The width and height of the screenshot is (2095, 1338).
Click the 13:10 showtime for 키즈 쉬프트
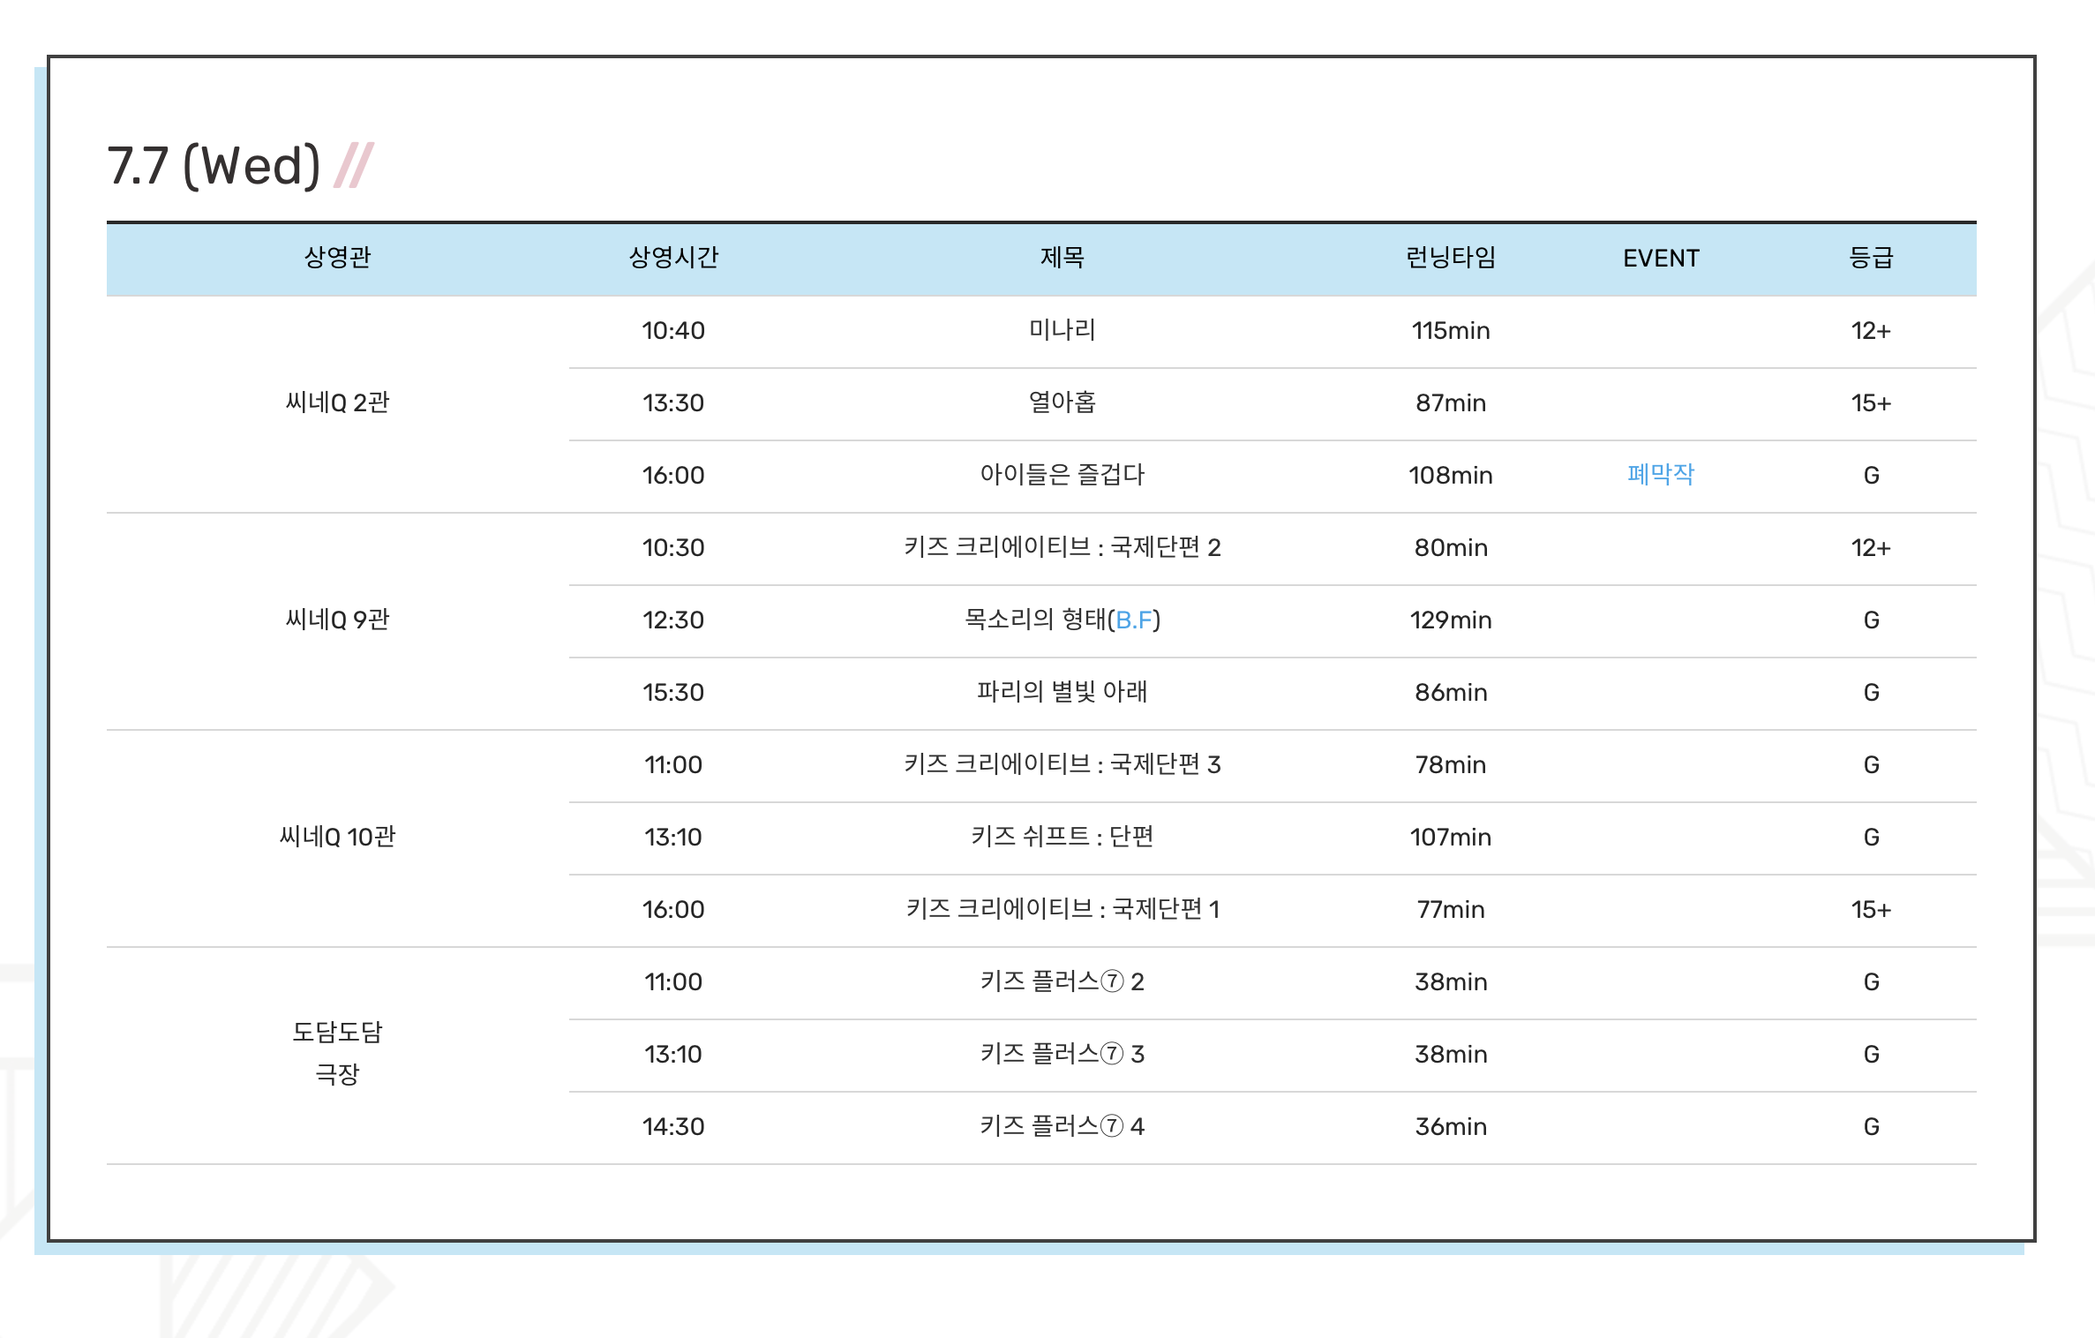tap(673, 837)
